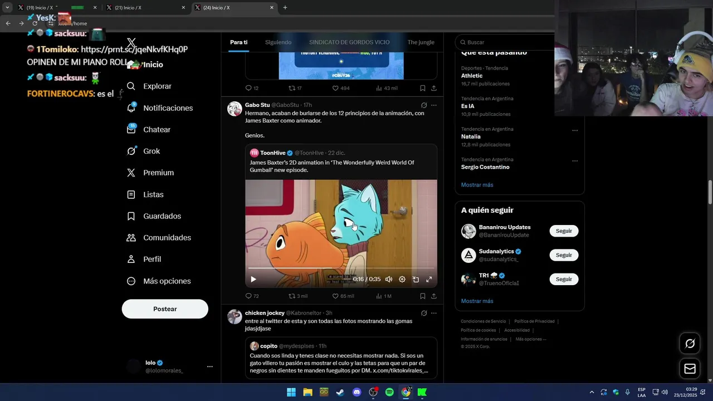Switch to Para ti tab

pyautogui.click(x=239, y=42)
